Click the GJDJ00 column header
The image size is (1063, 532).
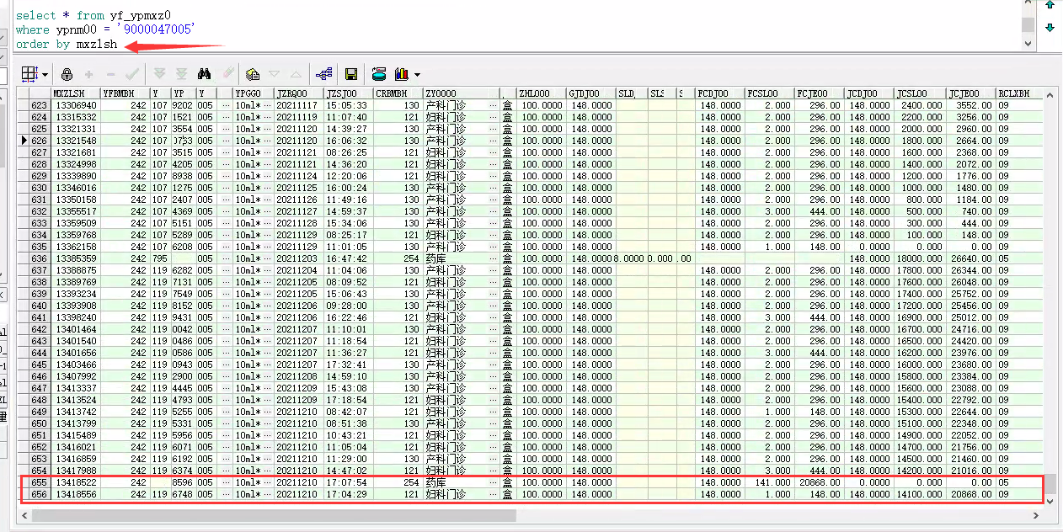pyautogui.click(x=590, y=93)
